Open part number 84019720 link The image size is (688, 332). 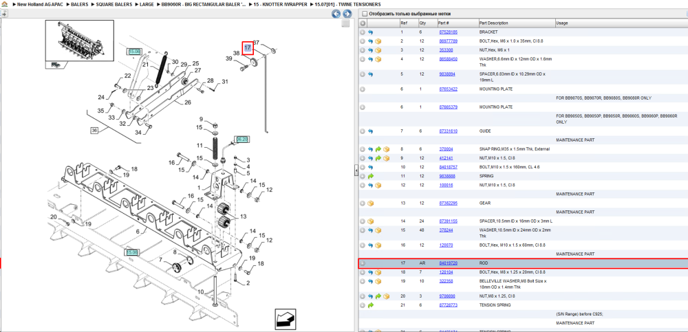(448, 263)
